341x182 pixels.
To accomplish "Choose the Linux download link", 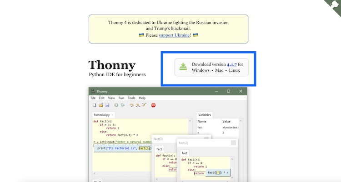I will click(x=234, y=70).
